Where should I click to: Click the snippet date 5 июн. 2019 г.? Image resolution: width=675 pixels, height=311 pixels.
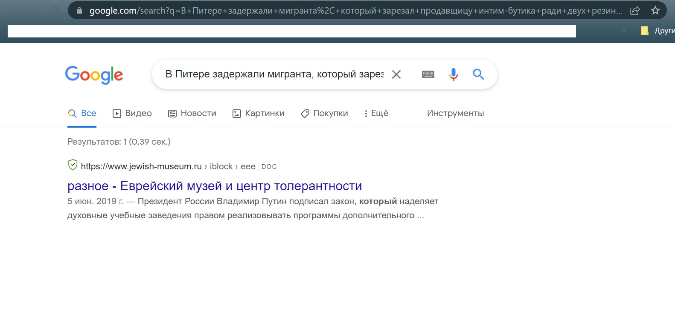click(95, 201)
